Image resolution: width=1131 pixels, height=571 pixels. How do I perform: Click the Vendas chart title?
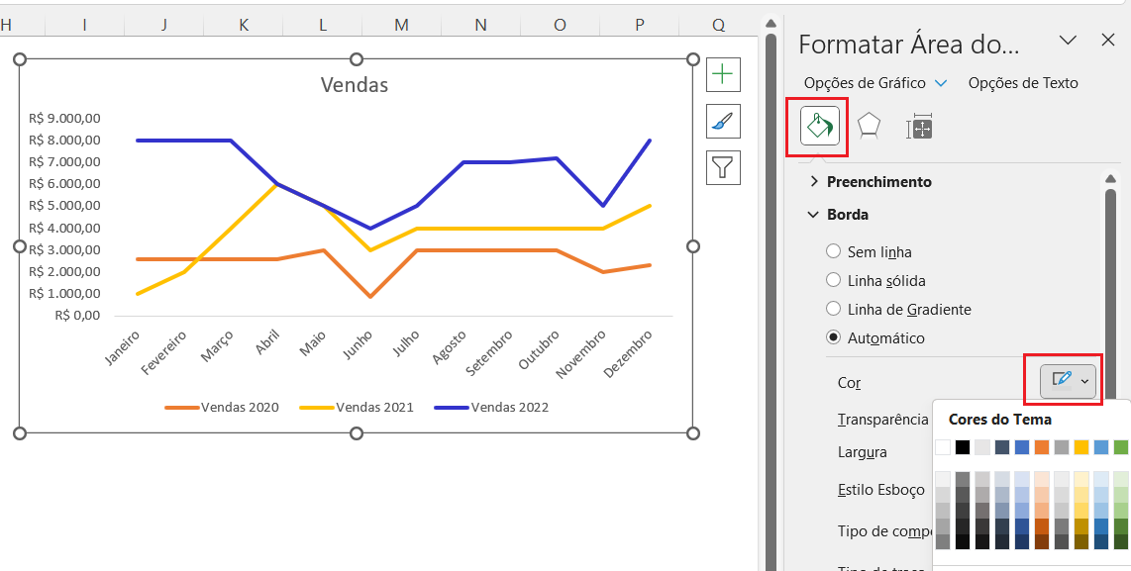(355, 85)
